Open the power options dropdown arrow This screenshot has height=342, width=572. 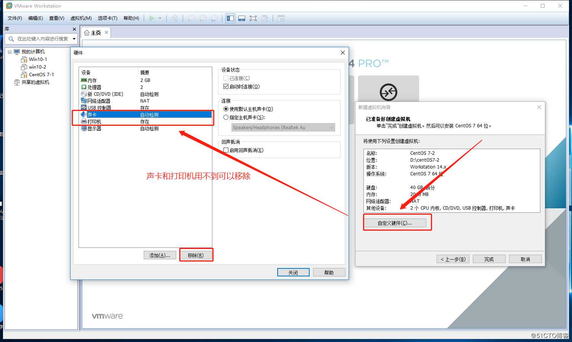click(160, 18)
